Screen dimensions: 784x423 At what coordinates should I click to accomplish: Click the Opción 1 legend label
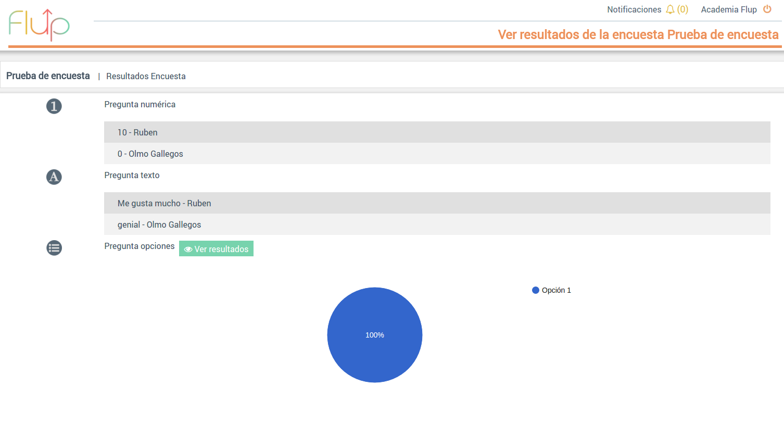point(557,290)
